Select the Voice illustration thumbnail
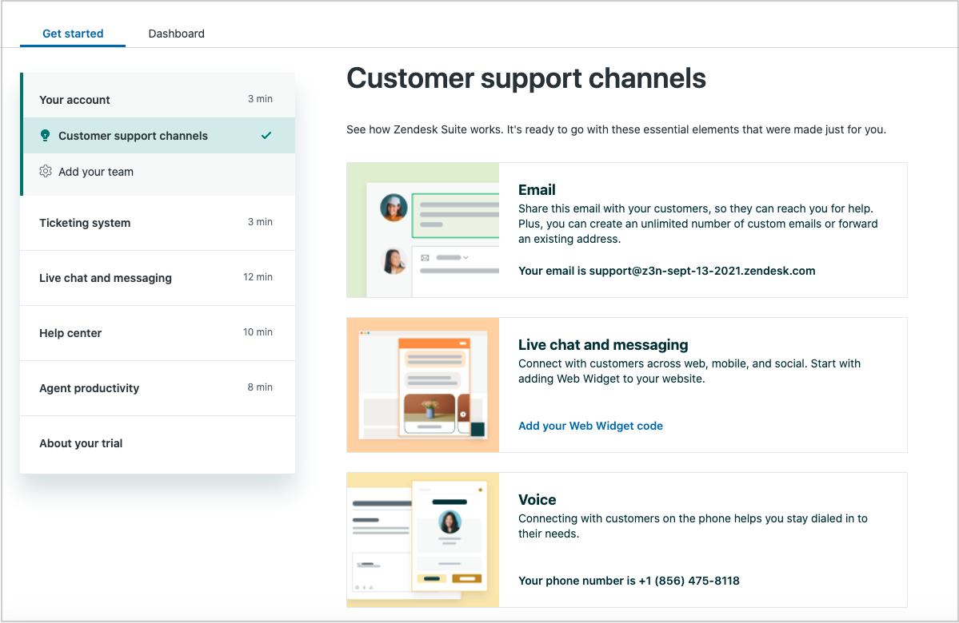The image size is (959, 623). (x=422, y=539)
